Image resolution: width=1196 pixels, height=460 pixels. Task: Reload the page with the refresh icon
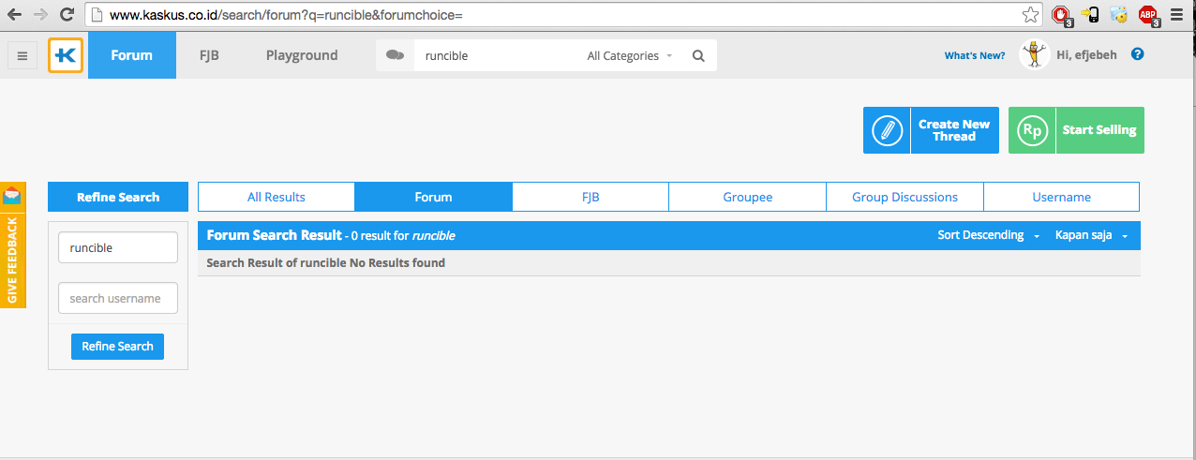(67, 14)
